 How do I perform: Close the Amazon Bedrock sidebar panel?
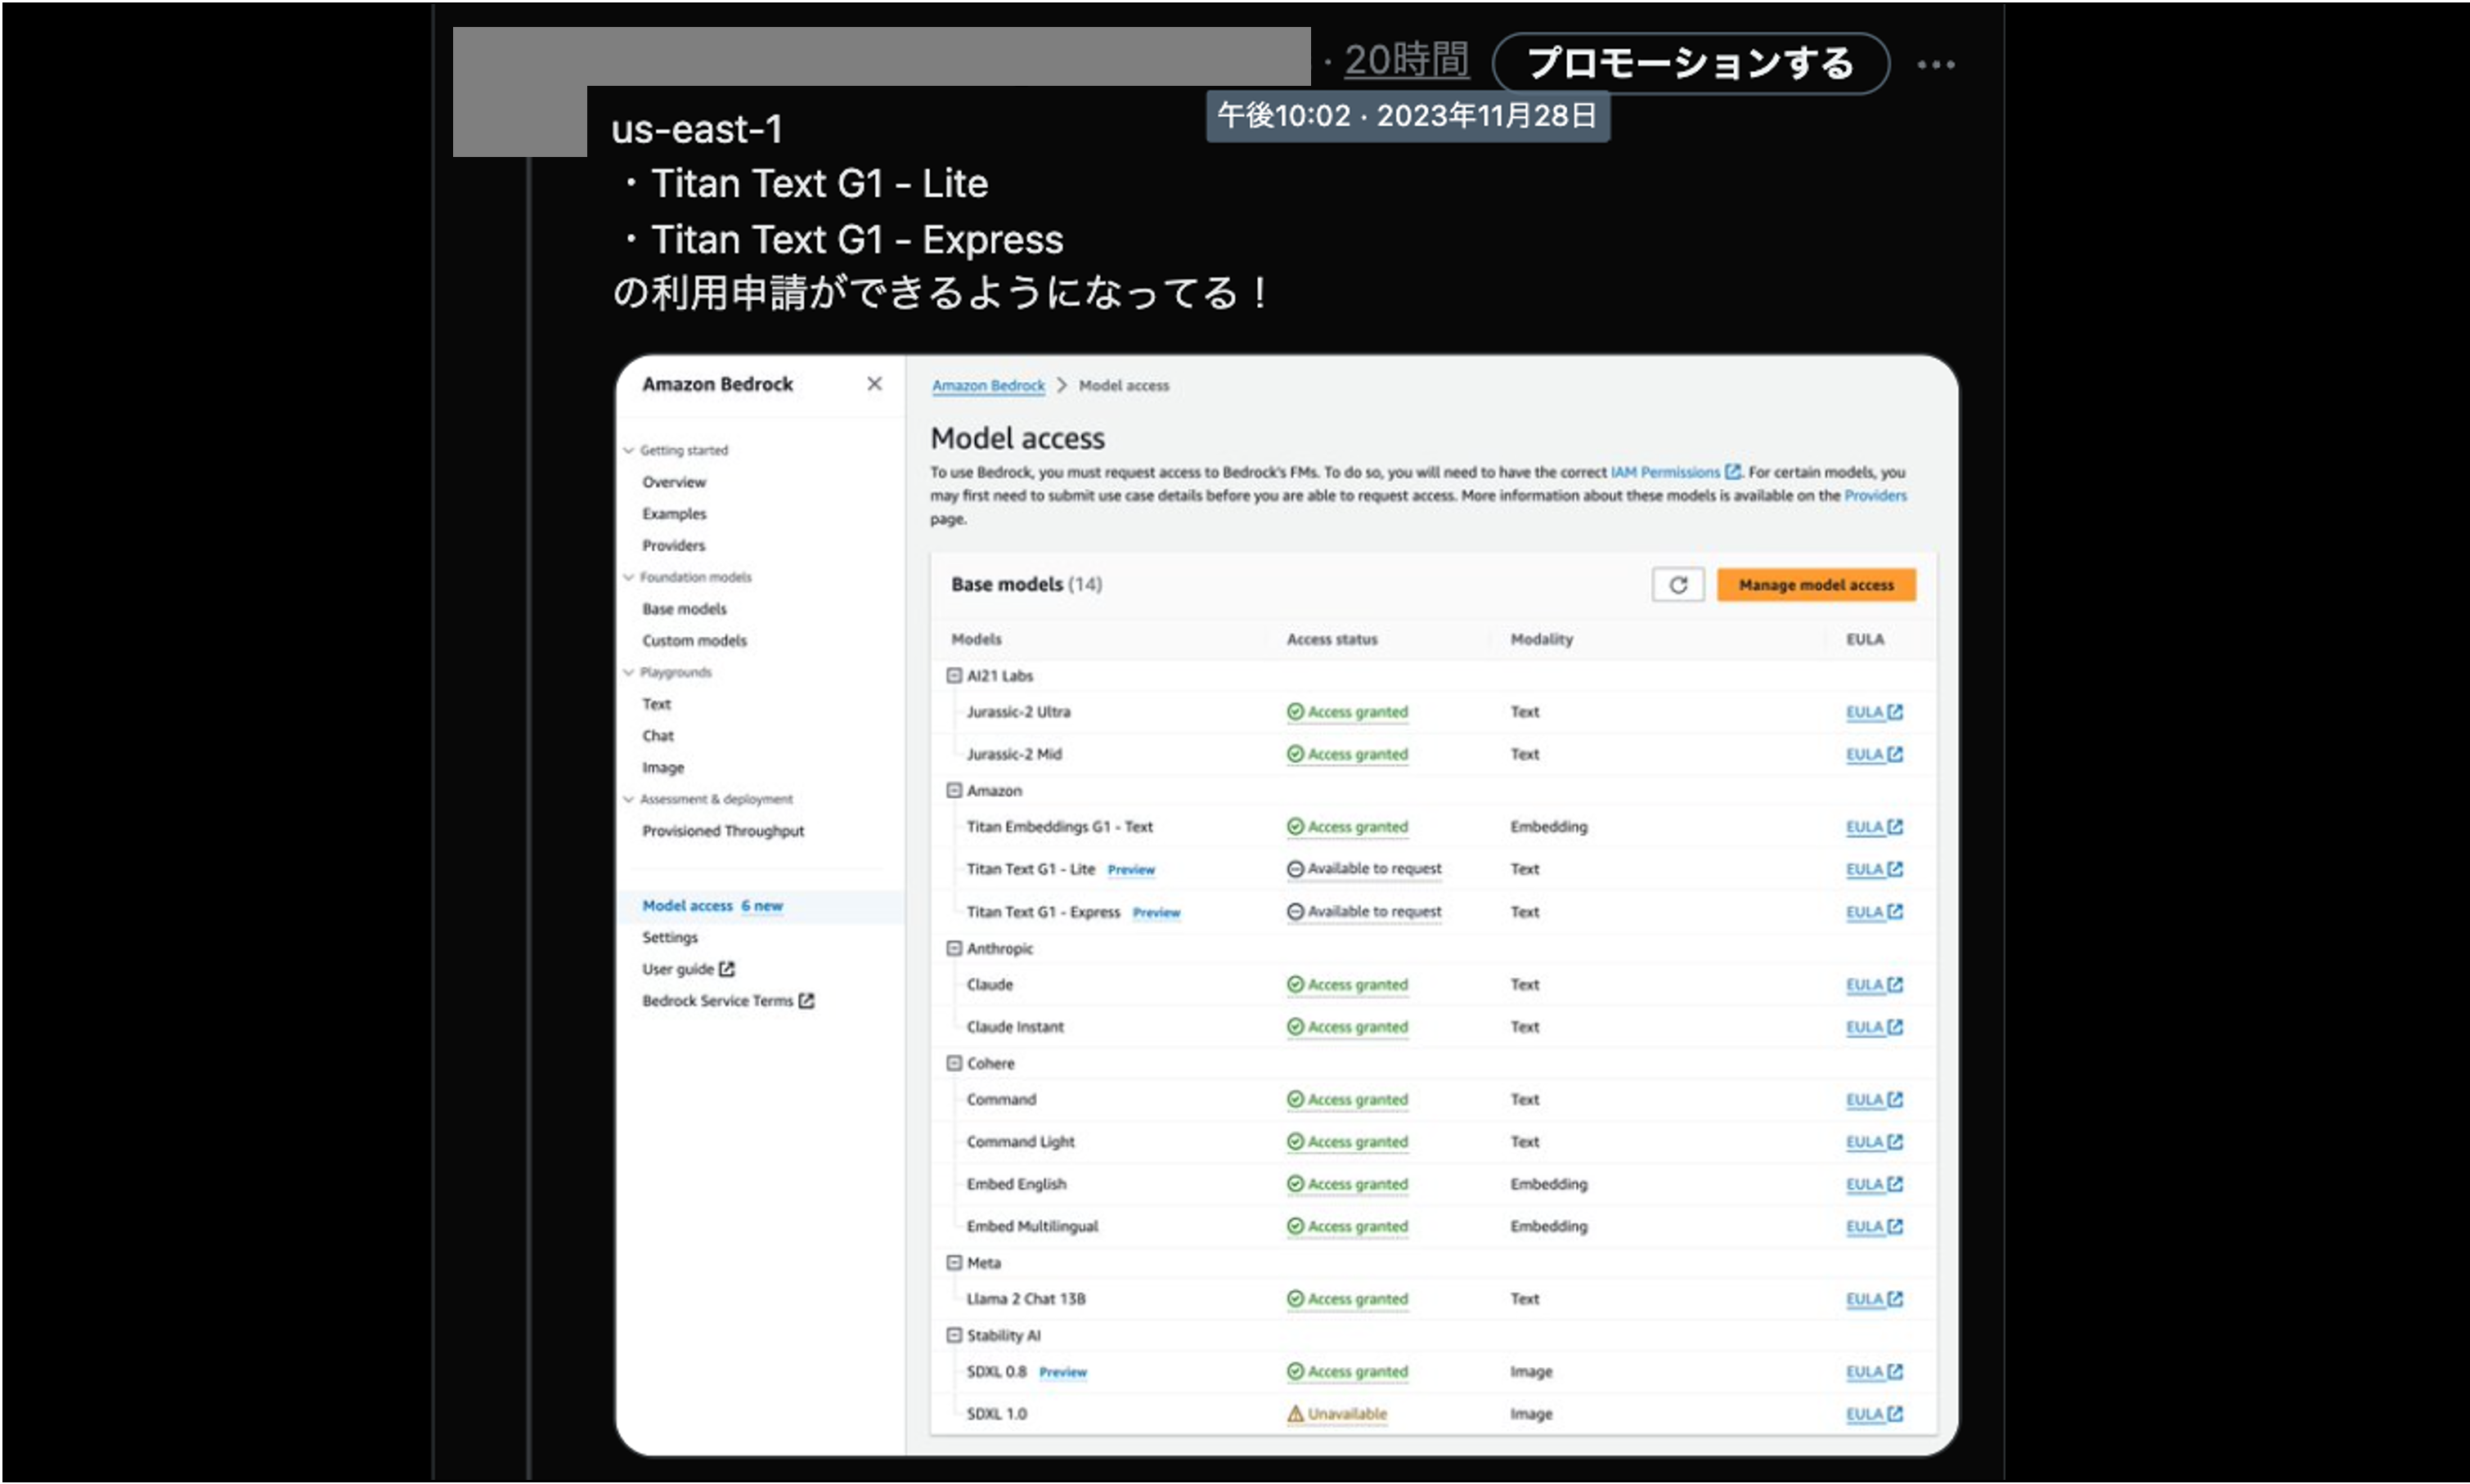click(x=874, y=383)
